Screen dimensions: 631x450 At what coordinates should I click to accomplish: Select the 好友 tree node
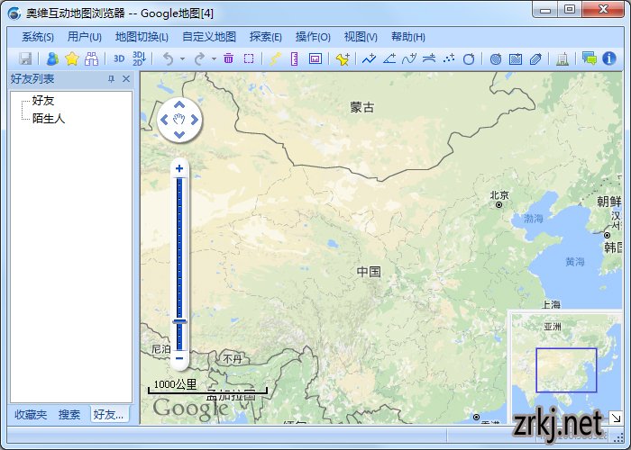tap(43, 101)
